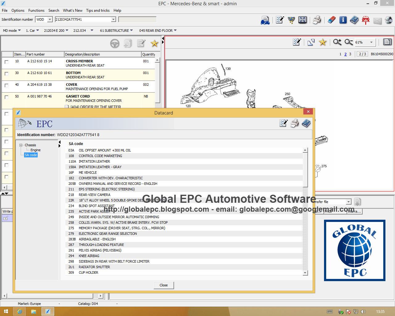Click the SA code list scrollbar up arrow
This screenshot has height=316, width=395.
point(305,150)
